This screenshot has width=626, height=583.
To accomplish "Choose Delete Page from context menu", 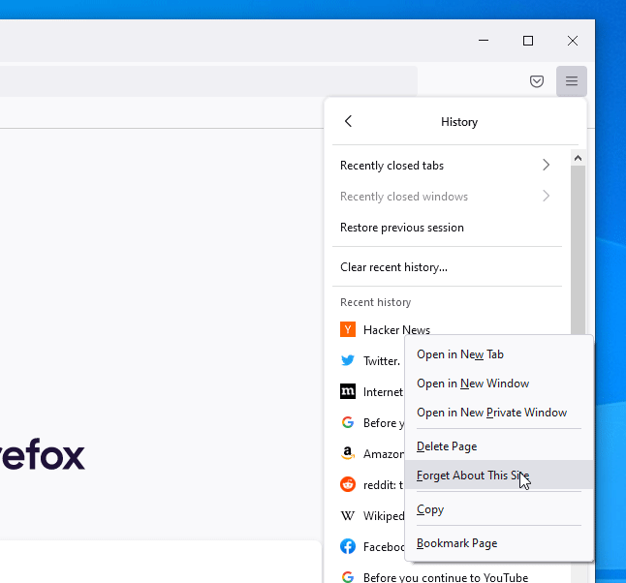I will pyautogui.click(x=447, y=446).
